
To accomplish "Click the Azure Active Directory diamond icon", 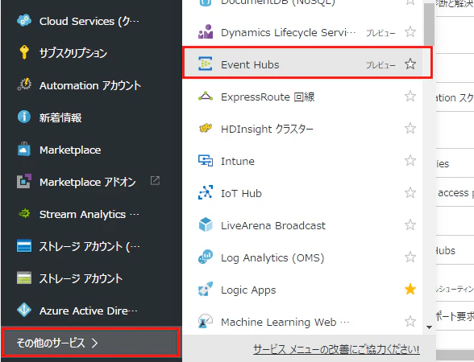I will [x=24, y=311].
